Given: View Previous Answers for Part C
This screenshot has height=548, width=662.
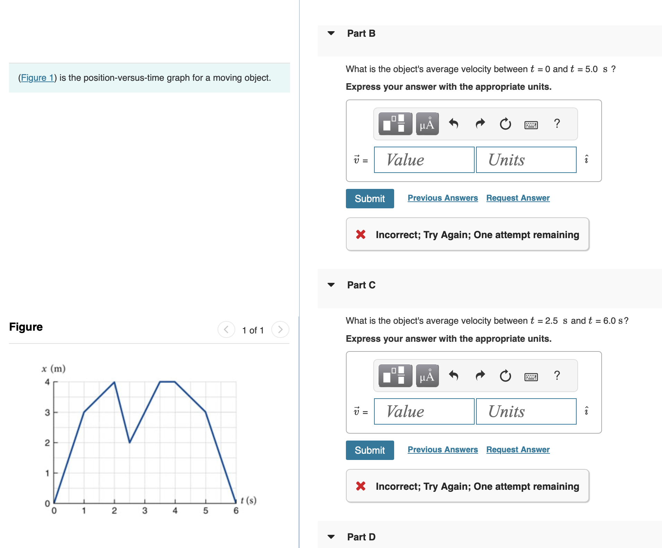Looking at the screenshot, I should click(x=442, y=449).
